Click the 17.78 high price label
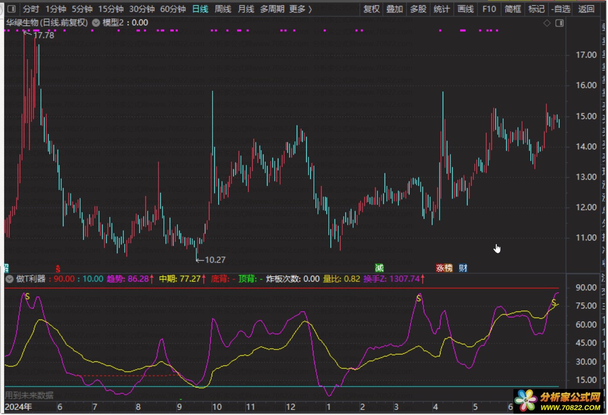The height and width of the screenshot is (415, 608). (x=43, y=35)
